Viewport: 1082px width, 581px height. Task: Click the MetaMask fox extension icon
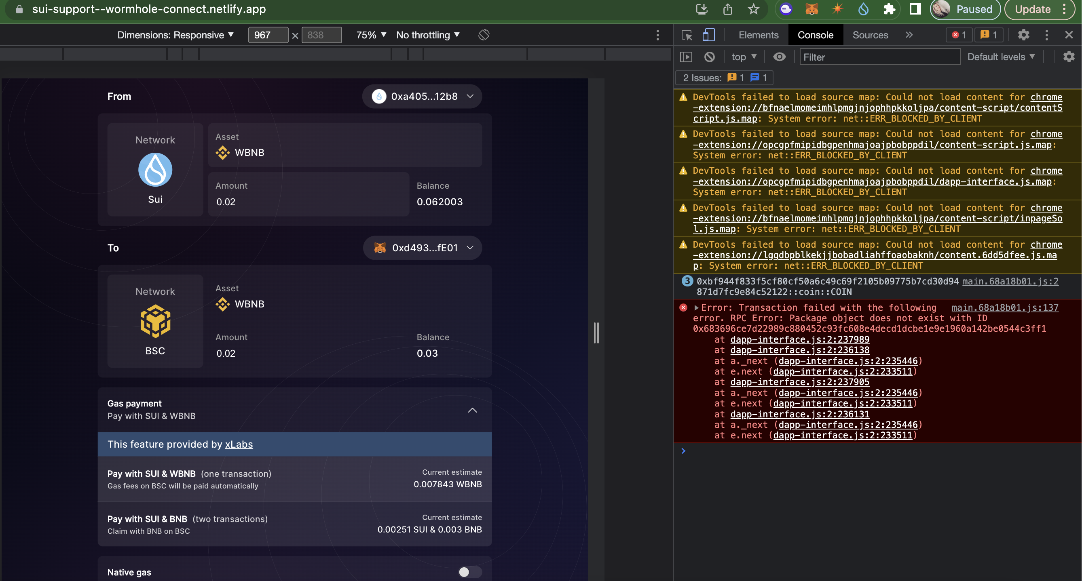(x=811, y=9)
